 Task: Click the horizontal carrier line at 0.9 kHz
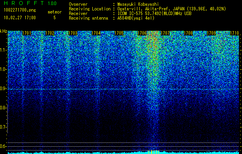click(123, 89)
